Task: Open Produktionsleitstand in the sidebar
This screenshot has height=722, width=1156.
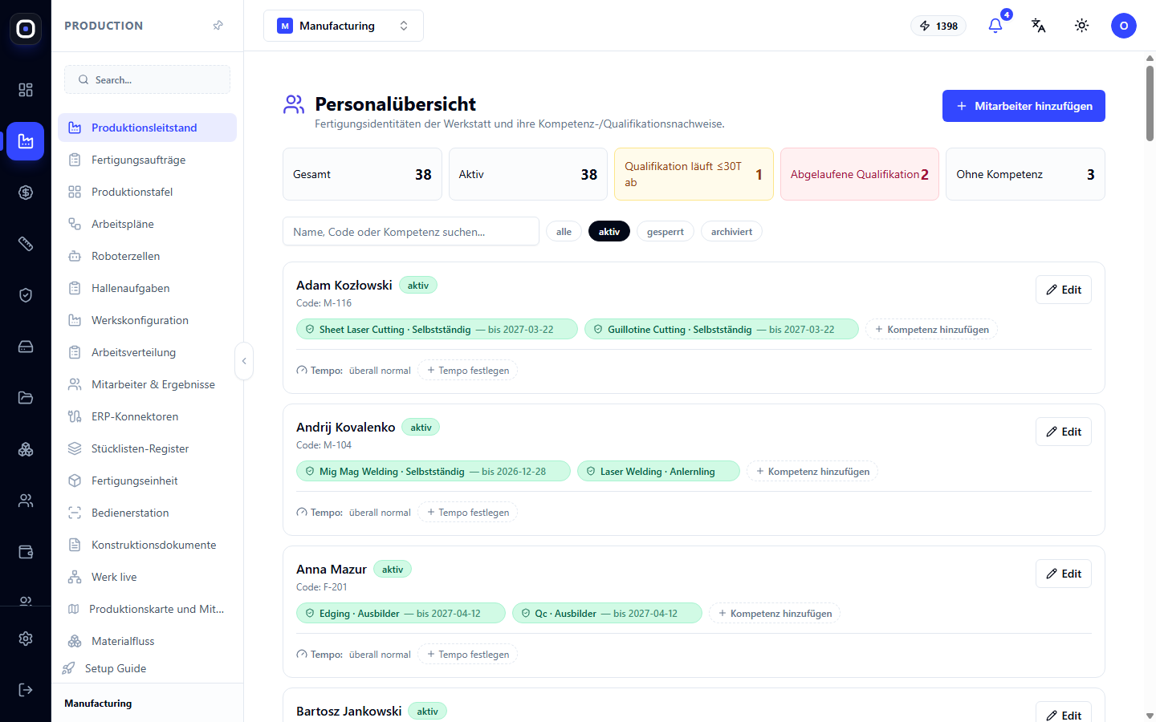Action: 147,128
